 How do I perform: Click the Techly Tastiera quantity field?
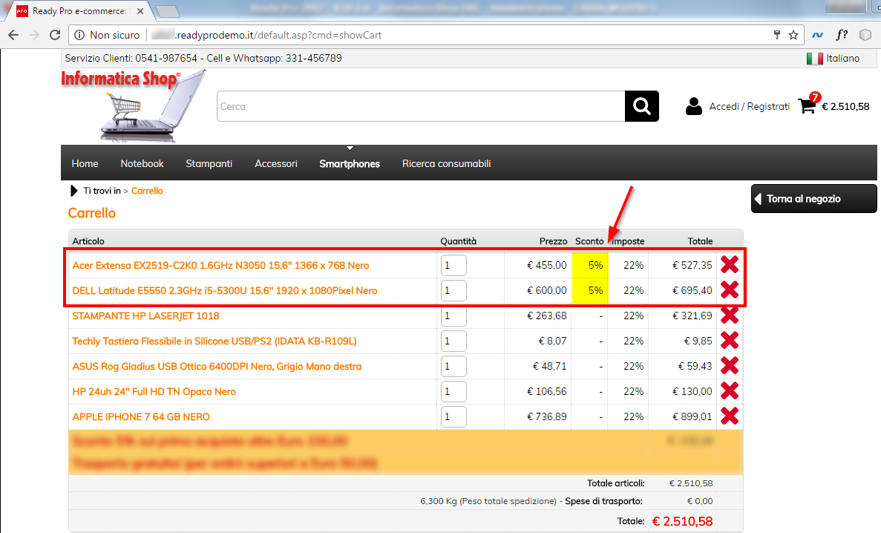coord(453,341)
